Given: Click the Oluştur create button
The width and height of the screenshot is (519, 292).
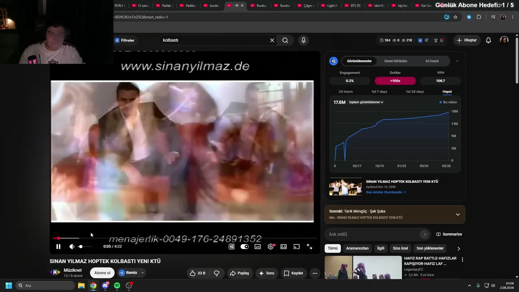Looking at the screenshot, I should coord(467,40).
